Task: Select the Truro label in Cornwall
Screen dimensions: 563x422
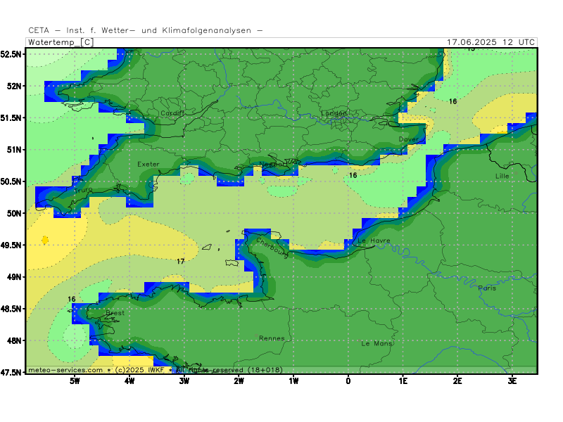Action: tap(83, 190)
